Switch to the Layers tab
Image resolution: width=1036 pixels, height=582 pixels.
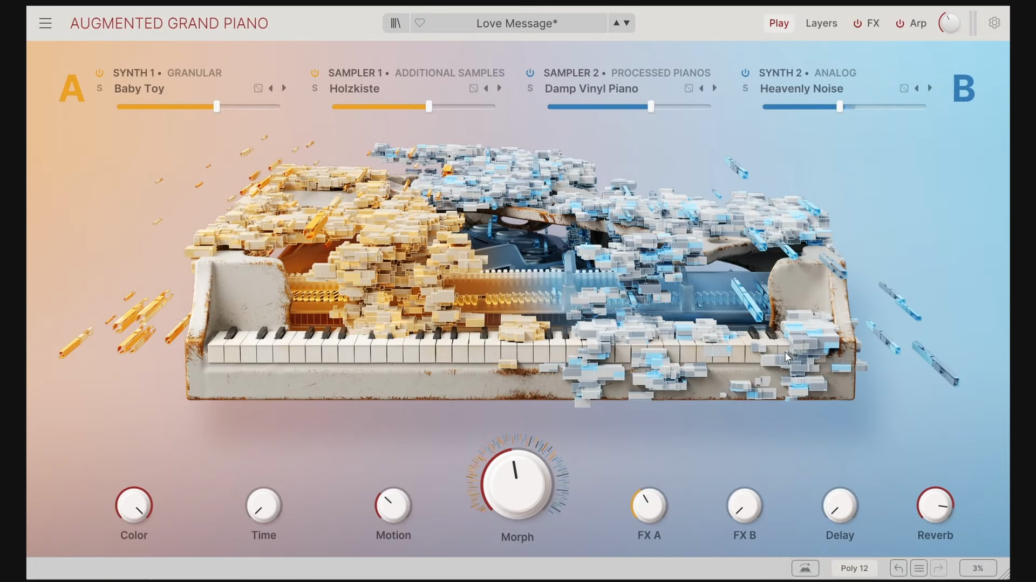coord(821,23)
